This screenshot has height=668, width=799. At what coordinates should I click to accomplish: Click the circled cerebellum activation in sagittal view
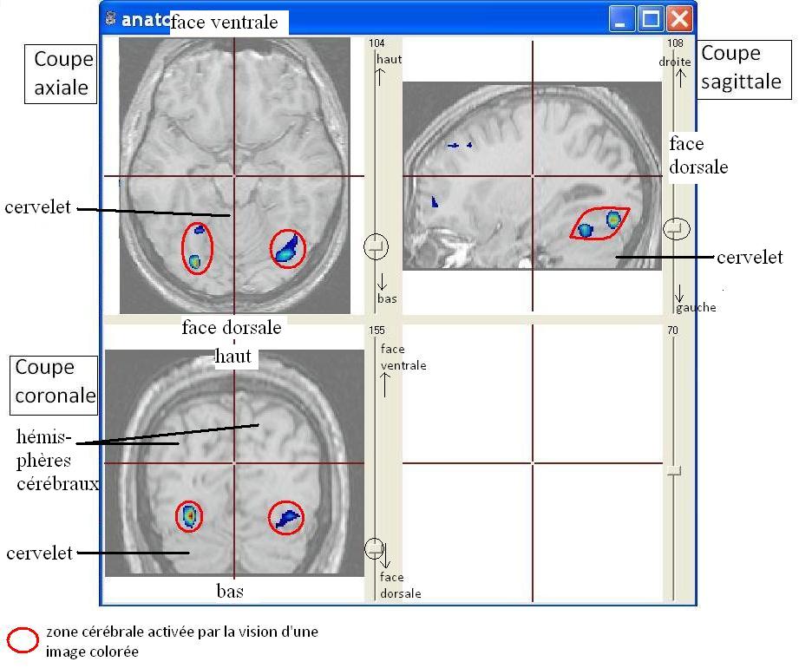pos(599,224)
